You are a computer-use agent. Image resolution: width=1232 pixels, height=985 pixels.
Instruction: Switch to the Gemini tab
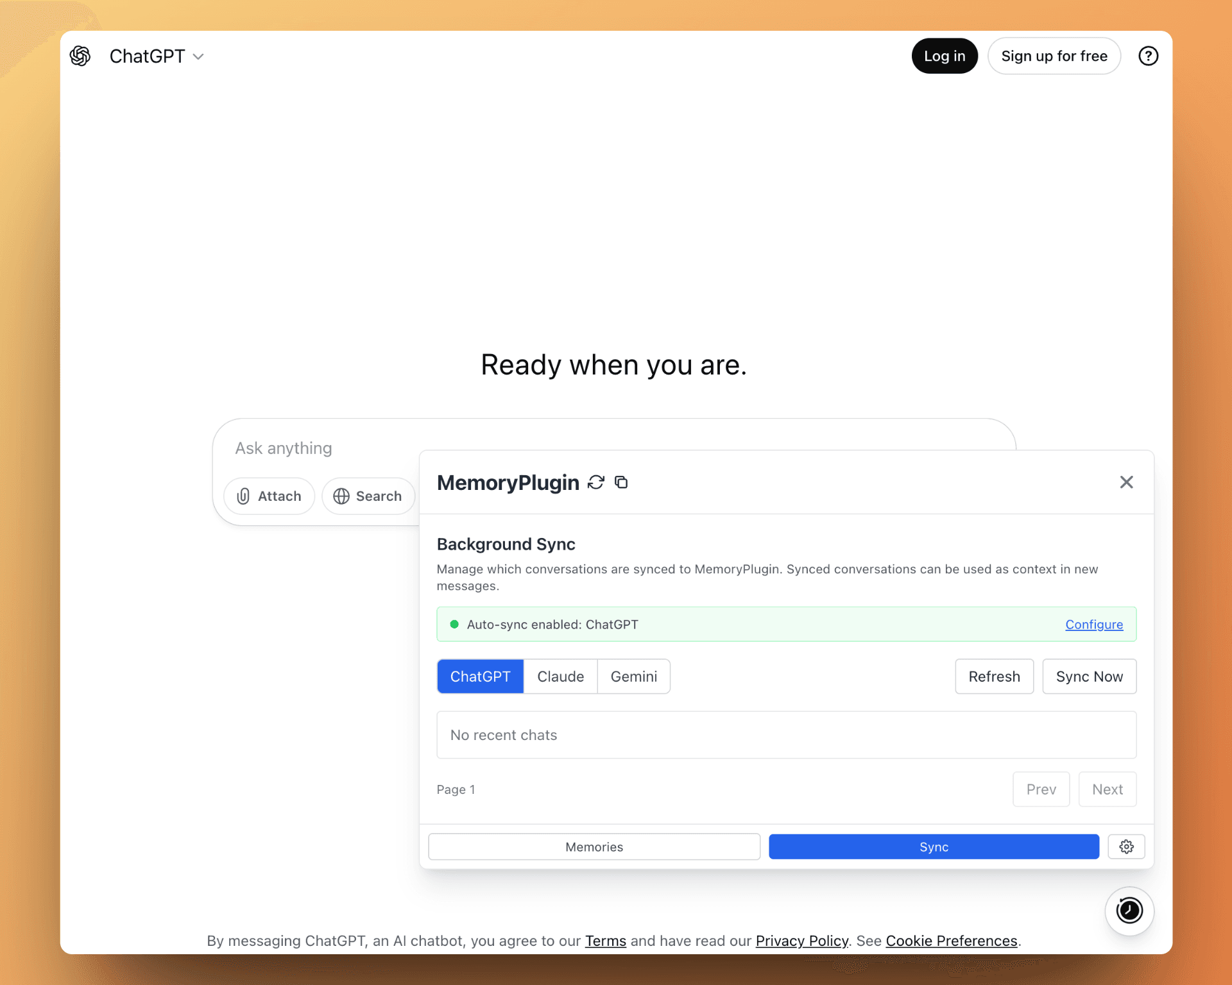tap(633, 677)
